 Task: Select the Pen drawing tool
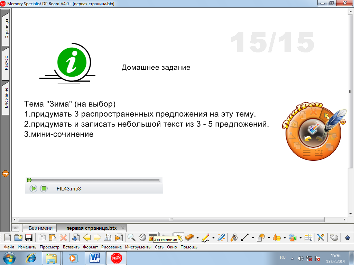coord(205,237)
